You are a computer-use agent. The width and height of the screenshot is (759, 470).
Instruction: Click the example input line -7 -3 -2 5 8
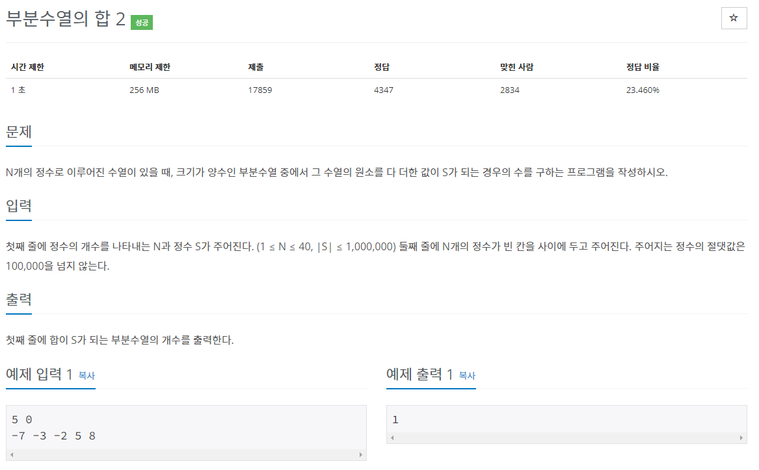pyautogui.click(x=53, y=436)
